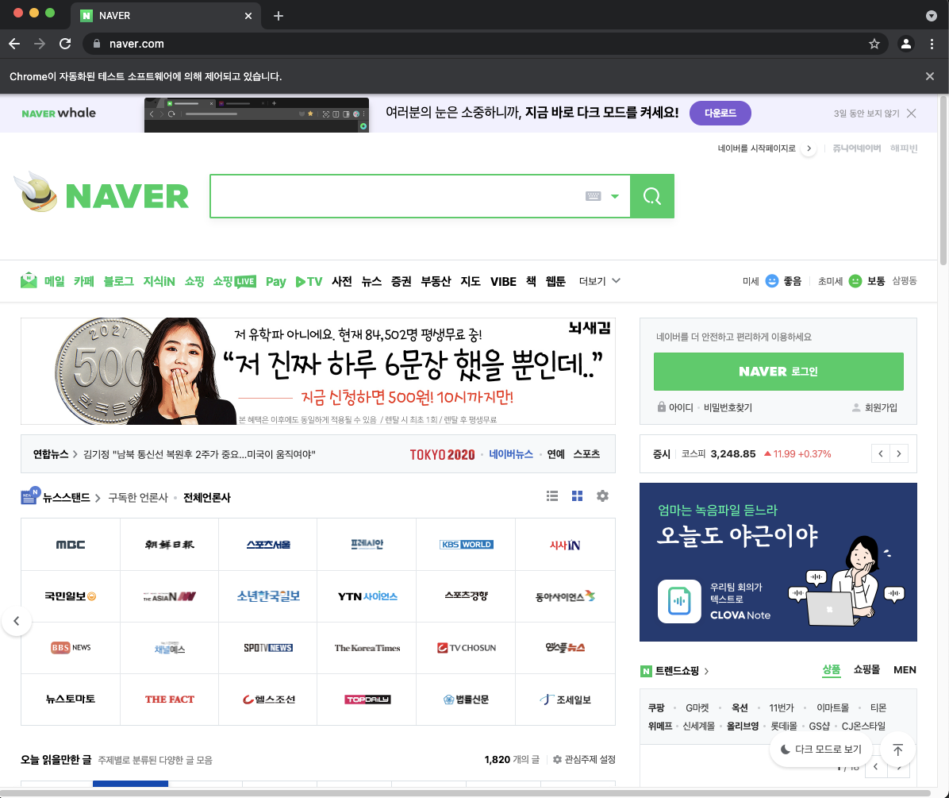Show next stock index with right arrow

[899, 453]
